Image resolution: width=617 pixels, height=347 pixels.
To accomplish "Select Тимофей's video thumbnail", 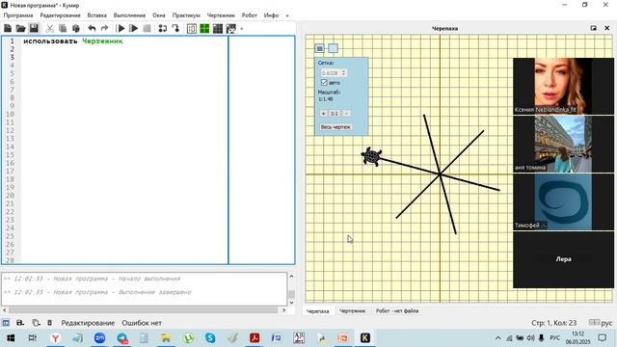I will click(x=563, y=201).
